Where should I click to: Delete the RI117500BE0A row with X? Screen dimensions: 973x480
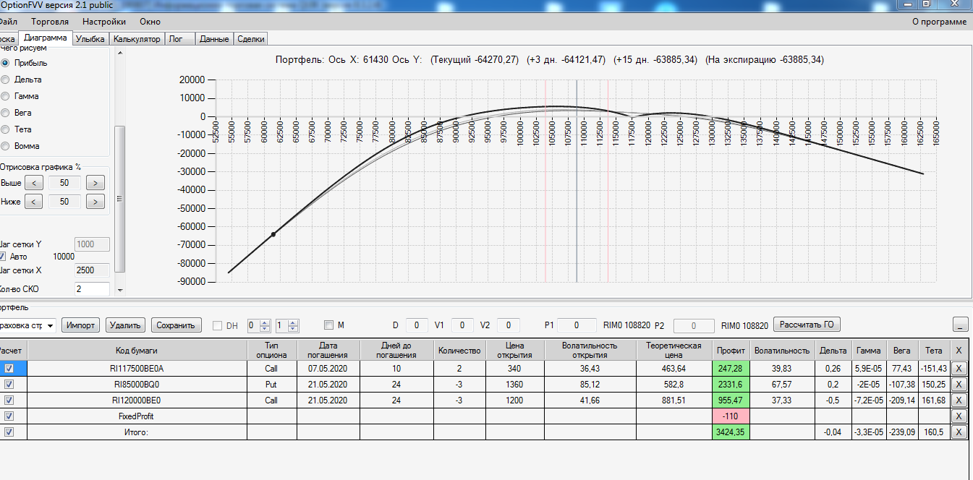pos(959,368)
